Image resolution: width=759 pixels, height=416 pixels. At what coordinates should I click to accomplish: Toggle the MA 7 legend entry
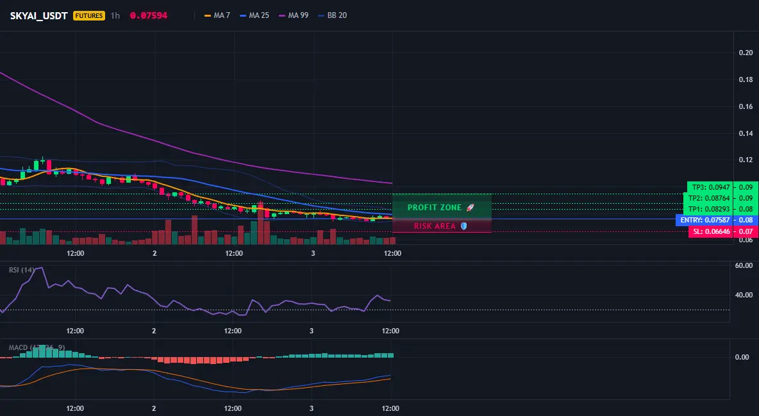point(217,15)
